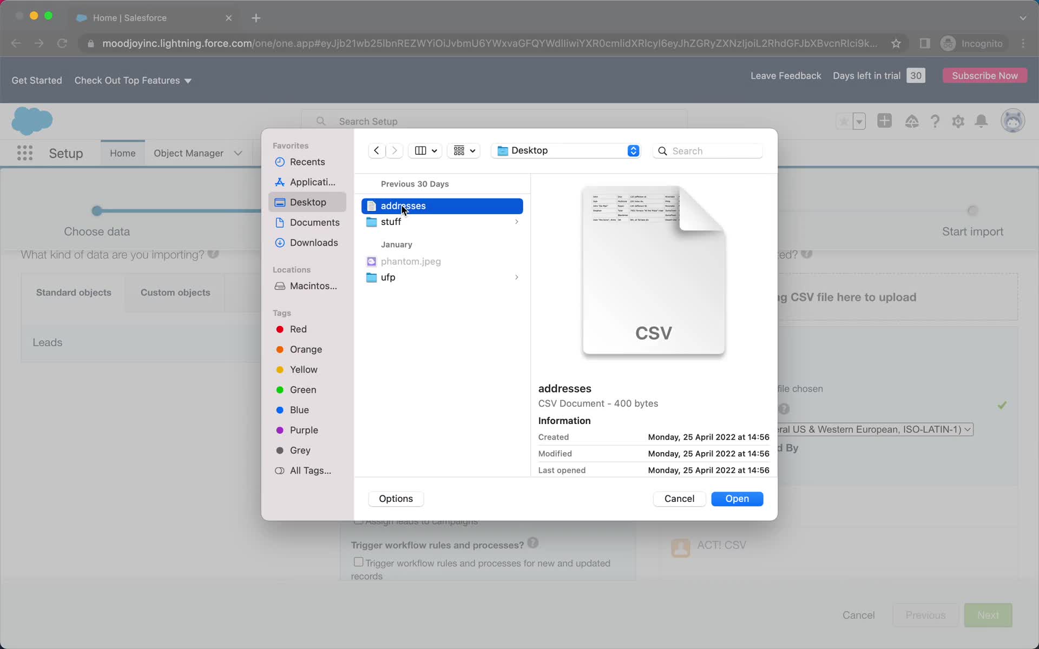Open the user profile avatar
This screenshot has width=1039, height=649.
coord(1012,121)
